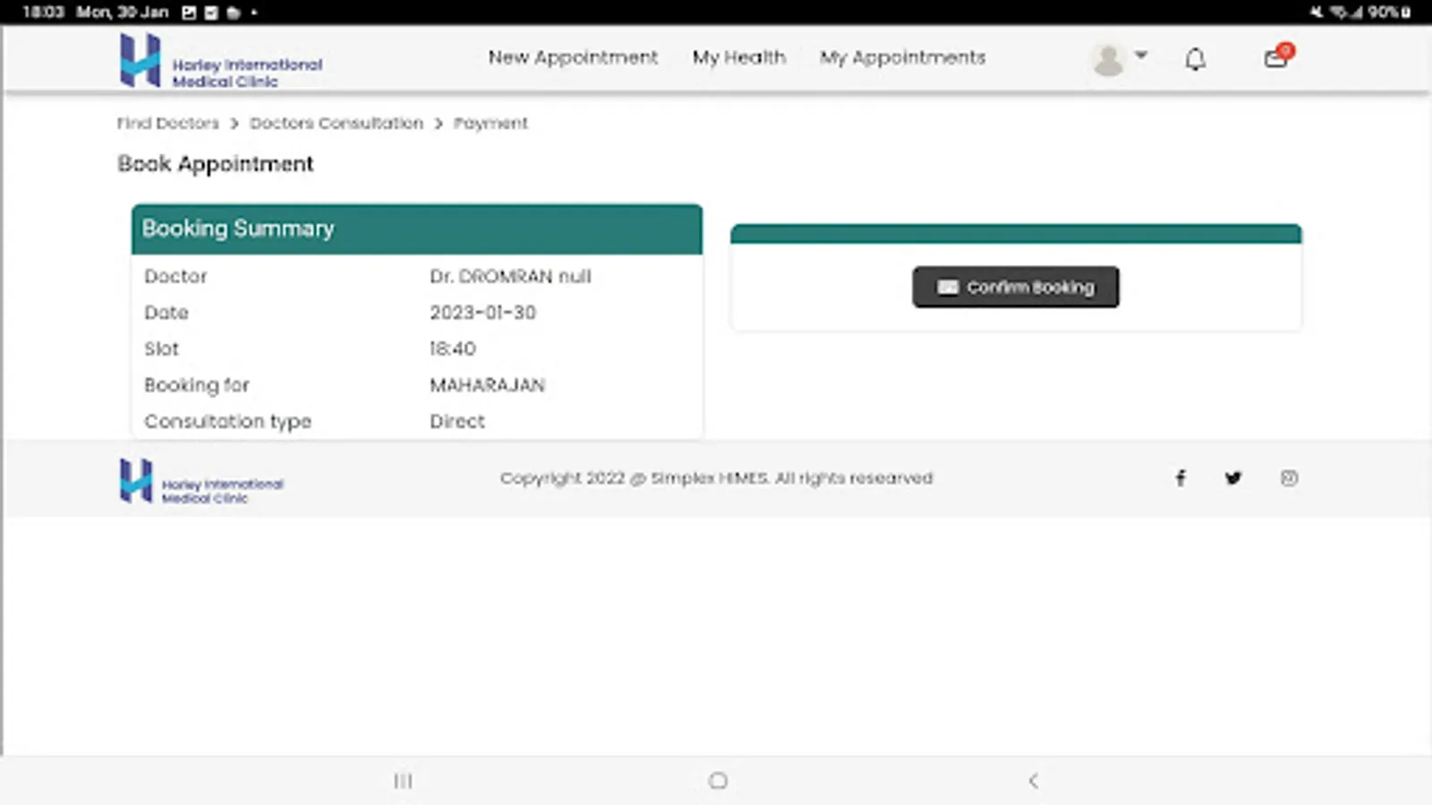The height and width of the screenshot is (805, 1432).
Task: Switch to My Appointments
Action: click(902, 57)
